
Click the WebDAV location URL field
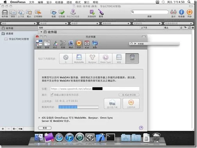pyautogui.click(x=95, y=89)
